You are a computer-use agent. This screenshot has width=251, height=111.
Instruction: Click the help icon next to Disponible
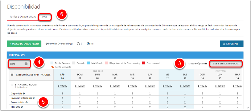point(23,94)
